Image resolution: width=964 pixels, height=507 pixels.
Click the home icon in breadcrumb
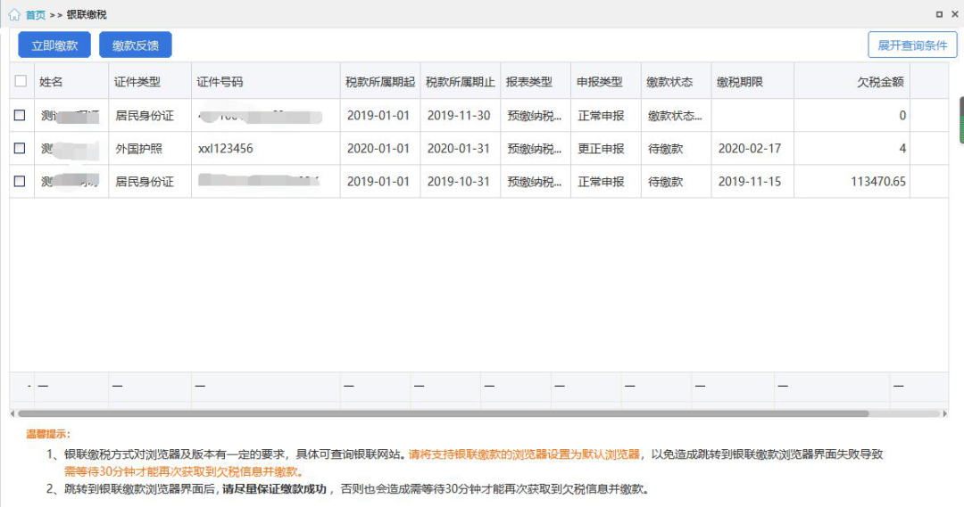click(14, 15)
